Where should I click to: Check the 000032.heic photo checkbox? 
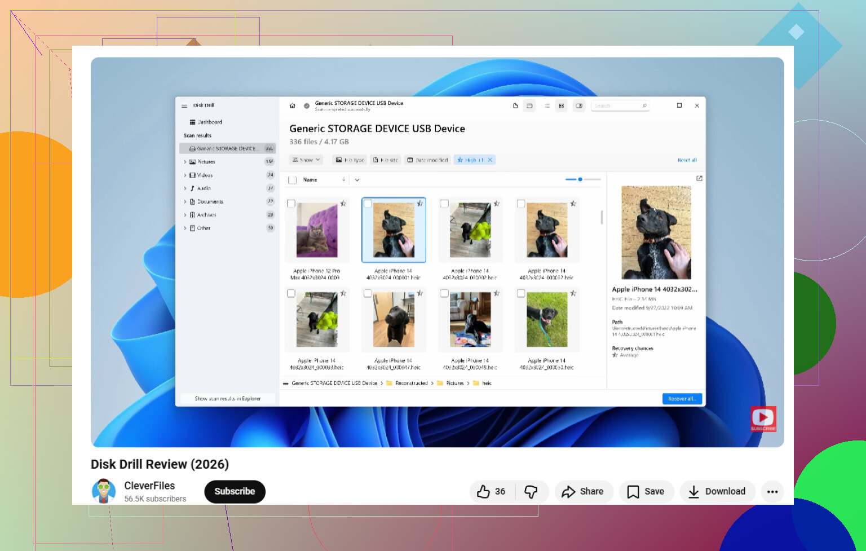(521, 204)
